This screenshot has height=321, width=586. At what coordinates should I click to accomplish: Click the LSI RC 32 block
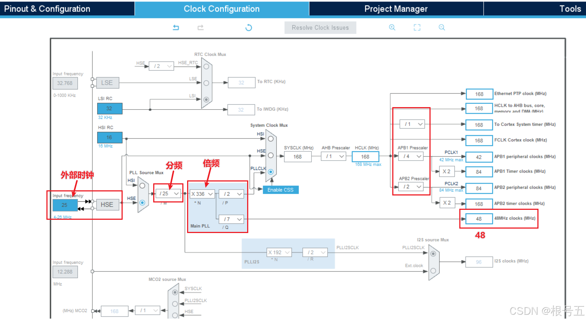109,109
